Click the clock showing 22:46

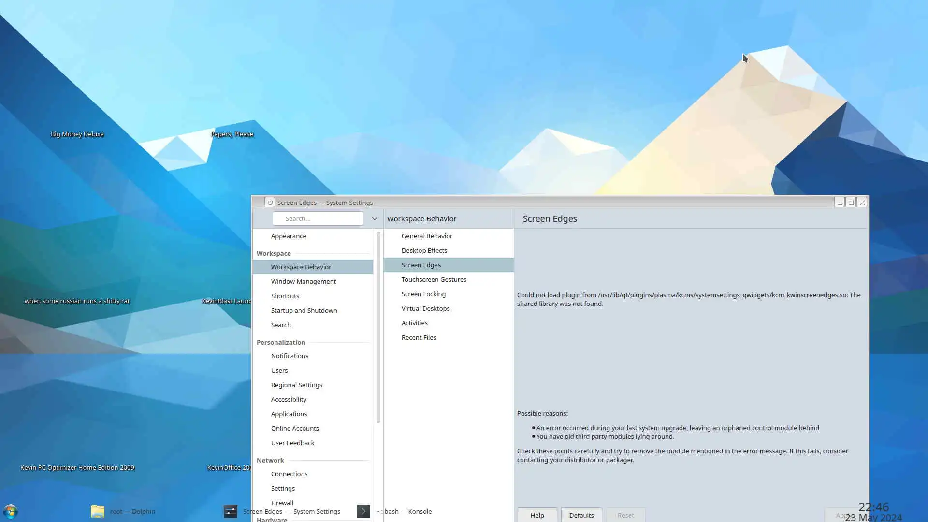click(x=873, y=507)
